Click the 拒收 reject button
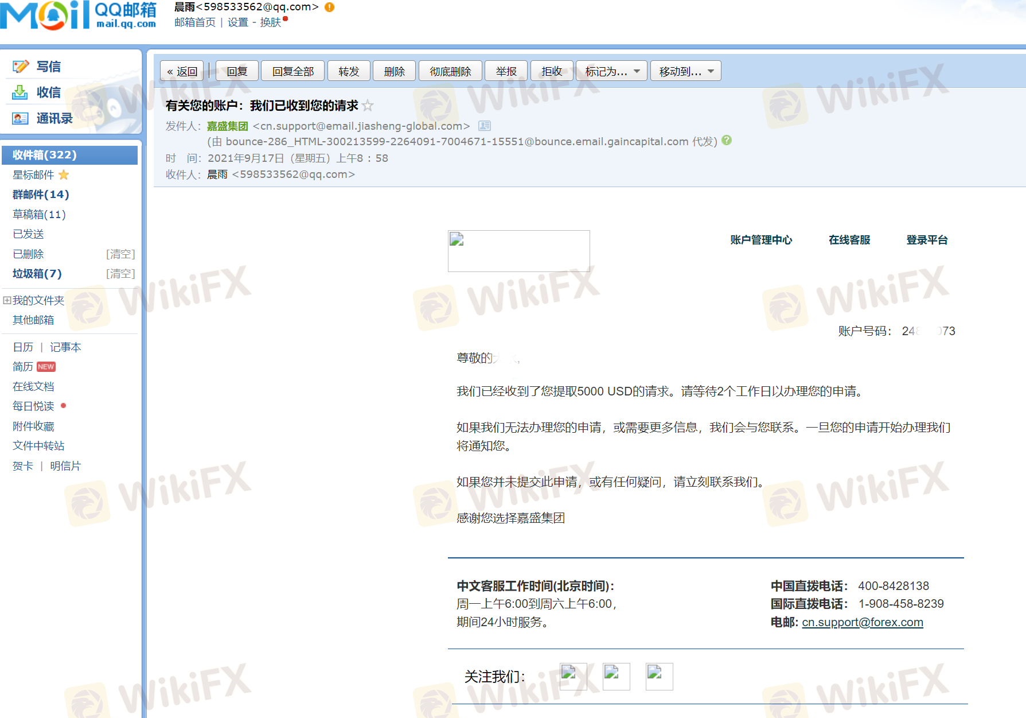Viewport: 1026px width, 718px height. tap(552, 71)
